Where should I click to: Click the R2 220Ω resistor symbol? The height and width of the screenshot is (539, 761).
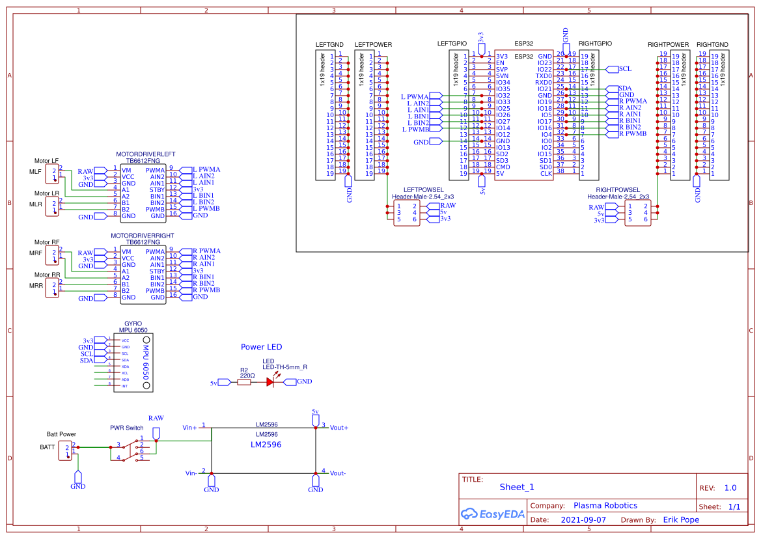(244, 383)
